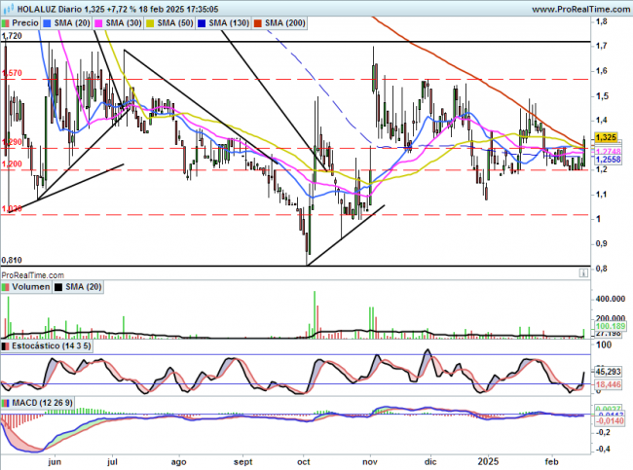The image size is (633, 470).
Task: Click the Volumen indicator legend icon
Action: 7,286
